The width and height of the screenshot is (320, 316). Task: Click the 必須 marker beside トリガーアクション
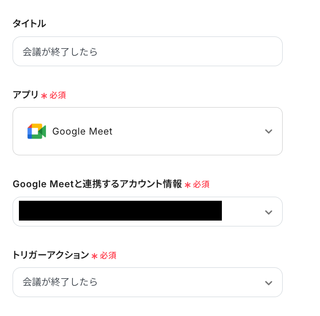108,256
